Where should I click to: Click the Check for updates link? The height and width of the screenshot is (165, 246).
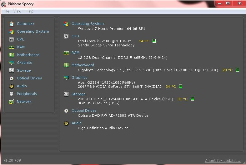[223, 161]
